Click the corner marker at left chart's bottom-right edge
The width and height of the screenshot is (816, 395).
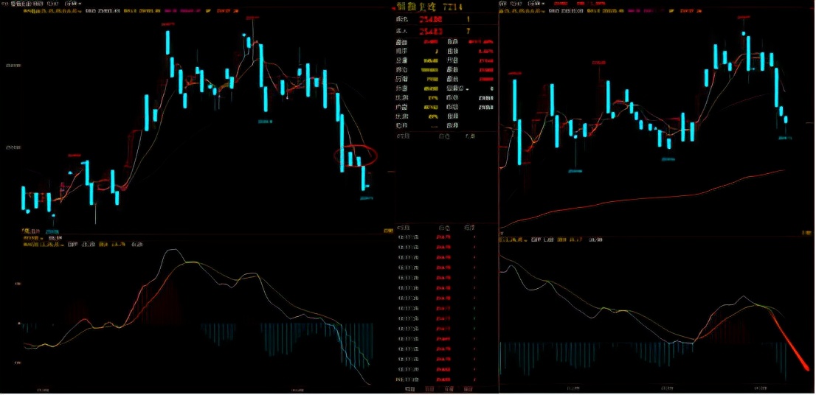point(389,231)
